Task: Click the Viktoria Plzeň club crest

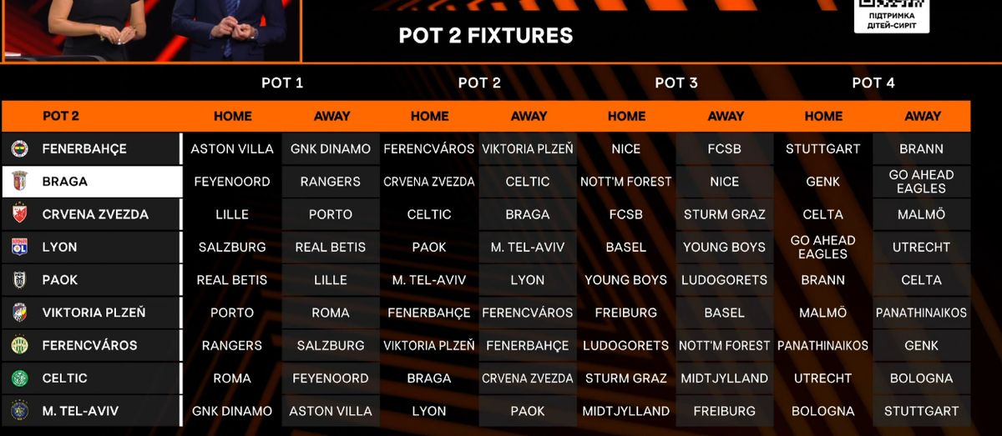Action: point(19,313)
